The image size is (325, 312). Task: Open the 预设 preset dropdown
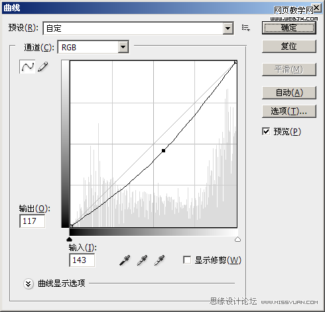coord(139,28)
